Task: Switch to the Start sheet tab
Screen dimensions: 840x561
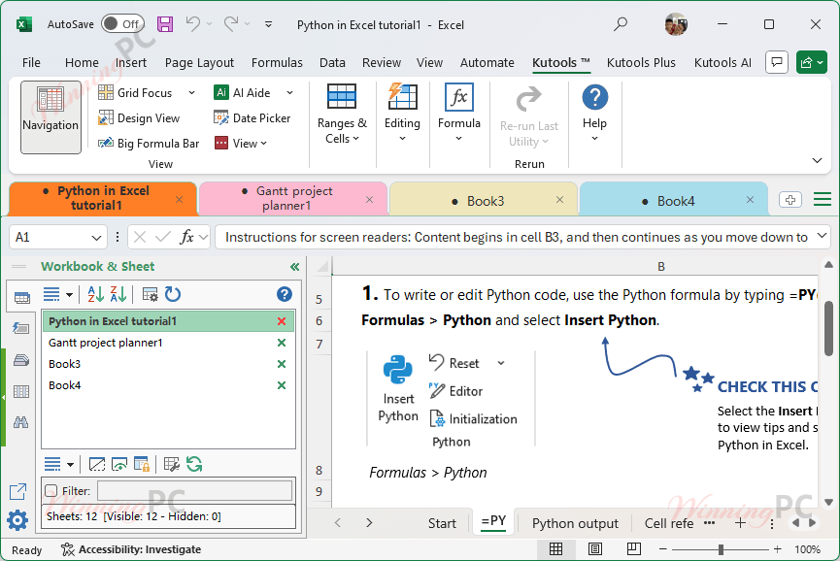Action: tap(442, 523)
